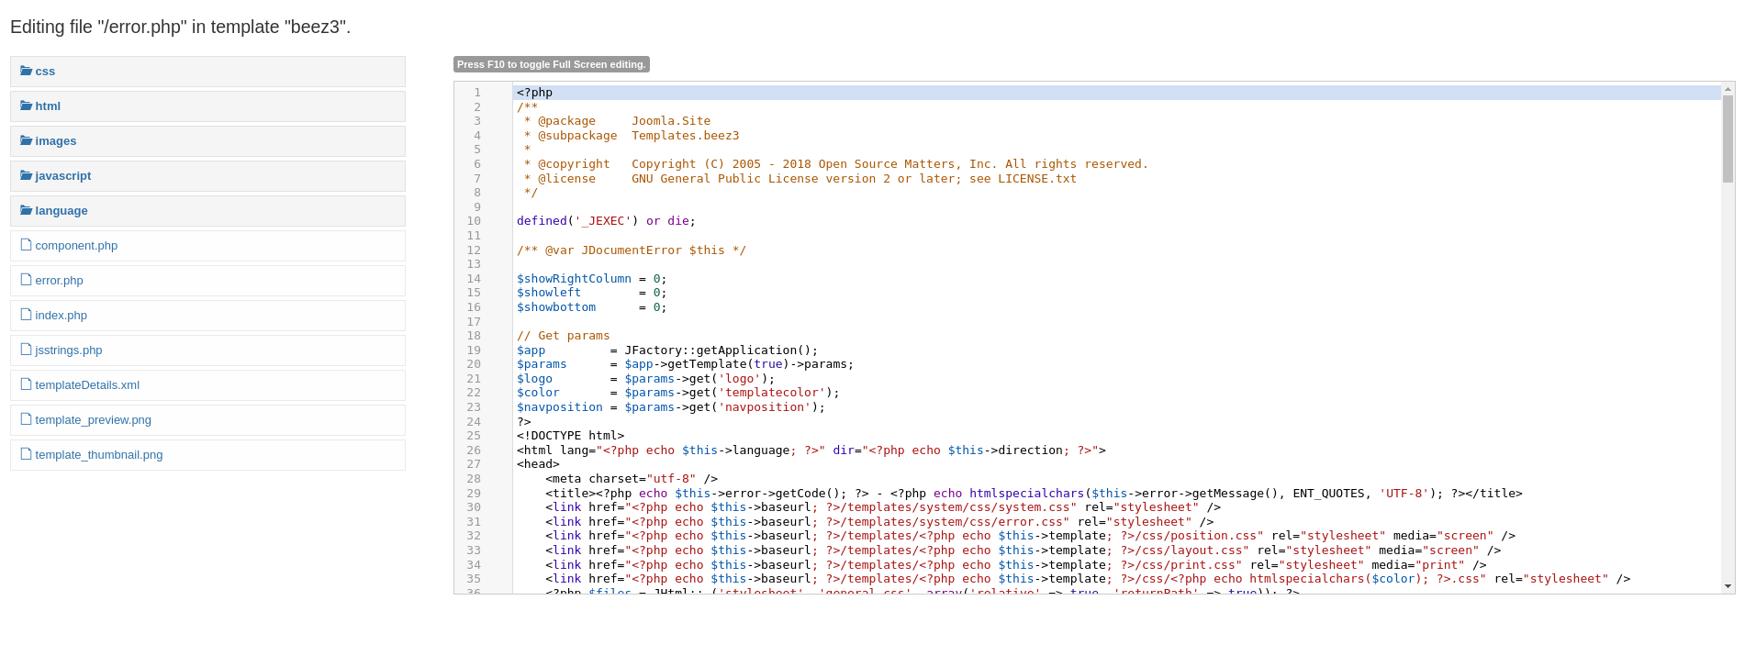Click the defined('_JEXEC') or die line
The height and width of the screenshot is (656, 1745).
click(606, 221)
